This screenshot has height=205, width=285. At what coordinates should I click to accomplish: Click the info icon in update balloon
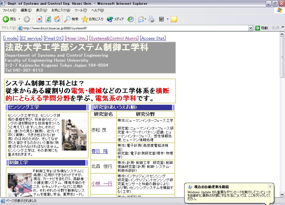coord(190,187)
